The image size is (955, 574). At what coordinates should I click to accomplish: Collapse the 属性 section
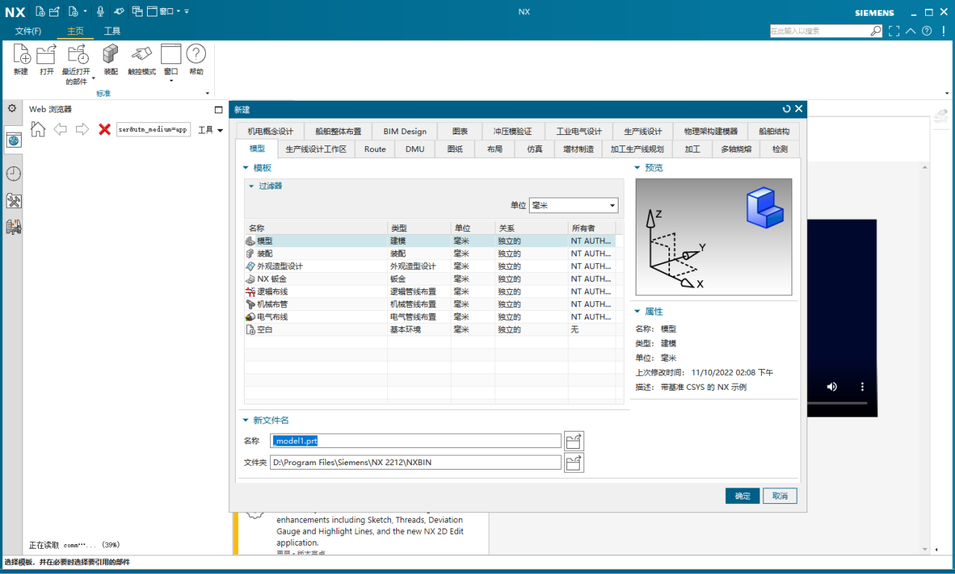637,312
